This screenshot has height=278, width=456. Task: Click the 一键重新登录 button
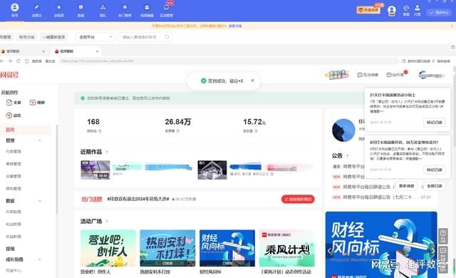coord(54,37)
